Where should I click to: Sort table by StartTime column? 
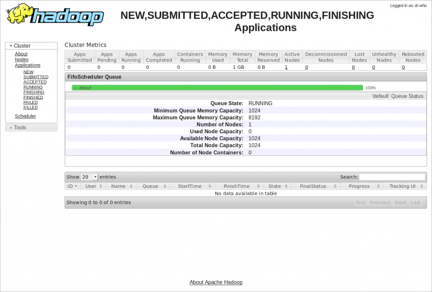coord(192,186)
